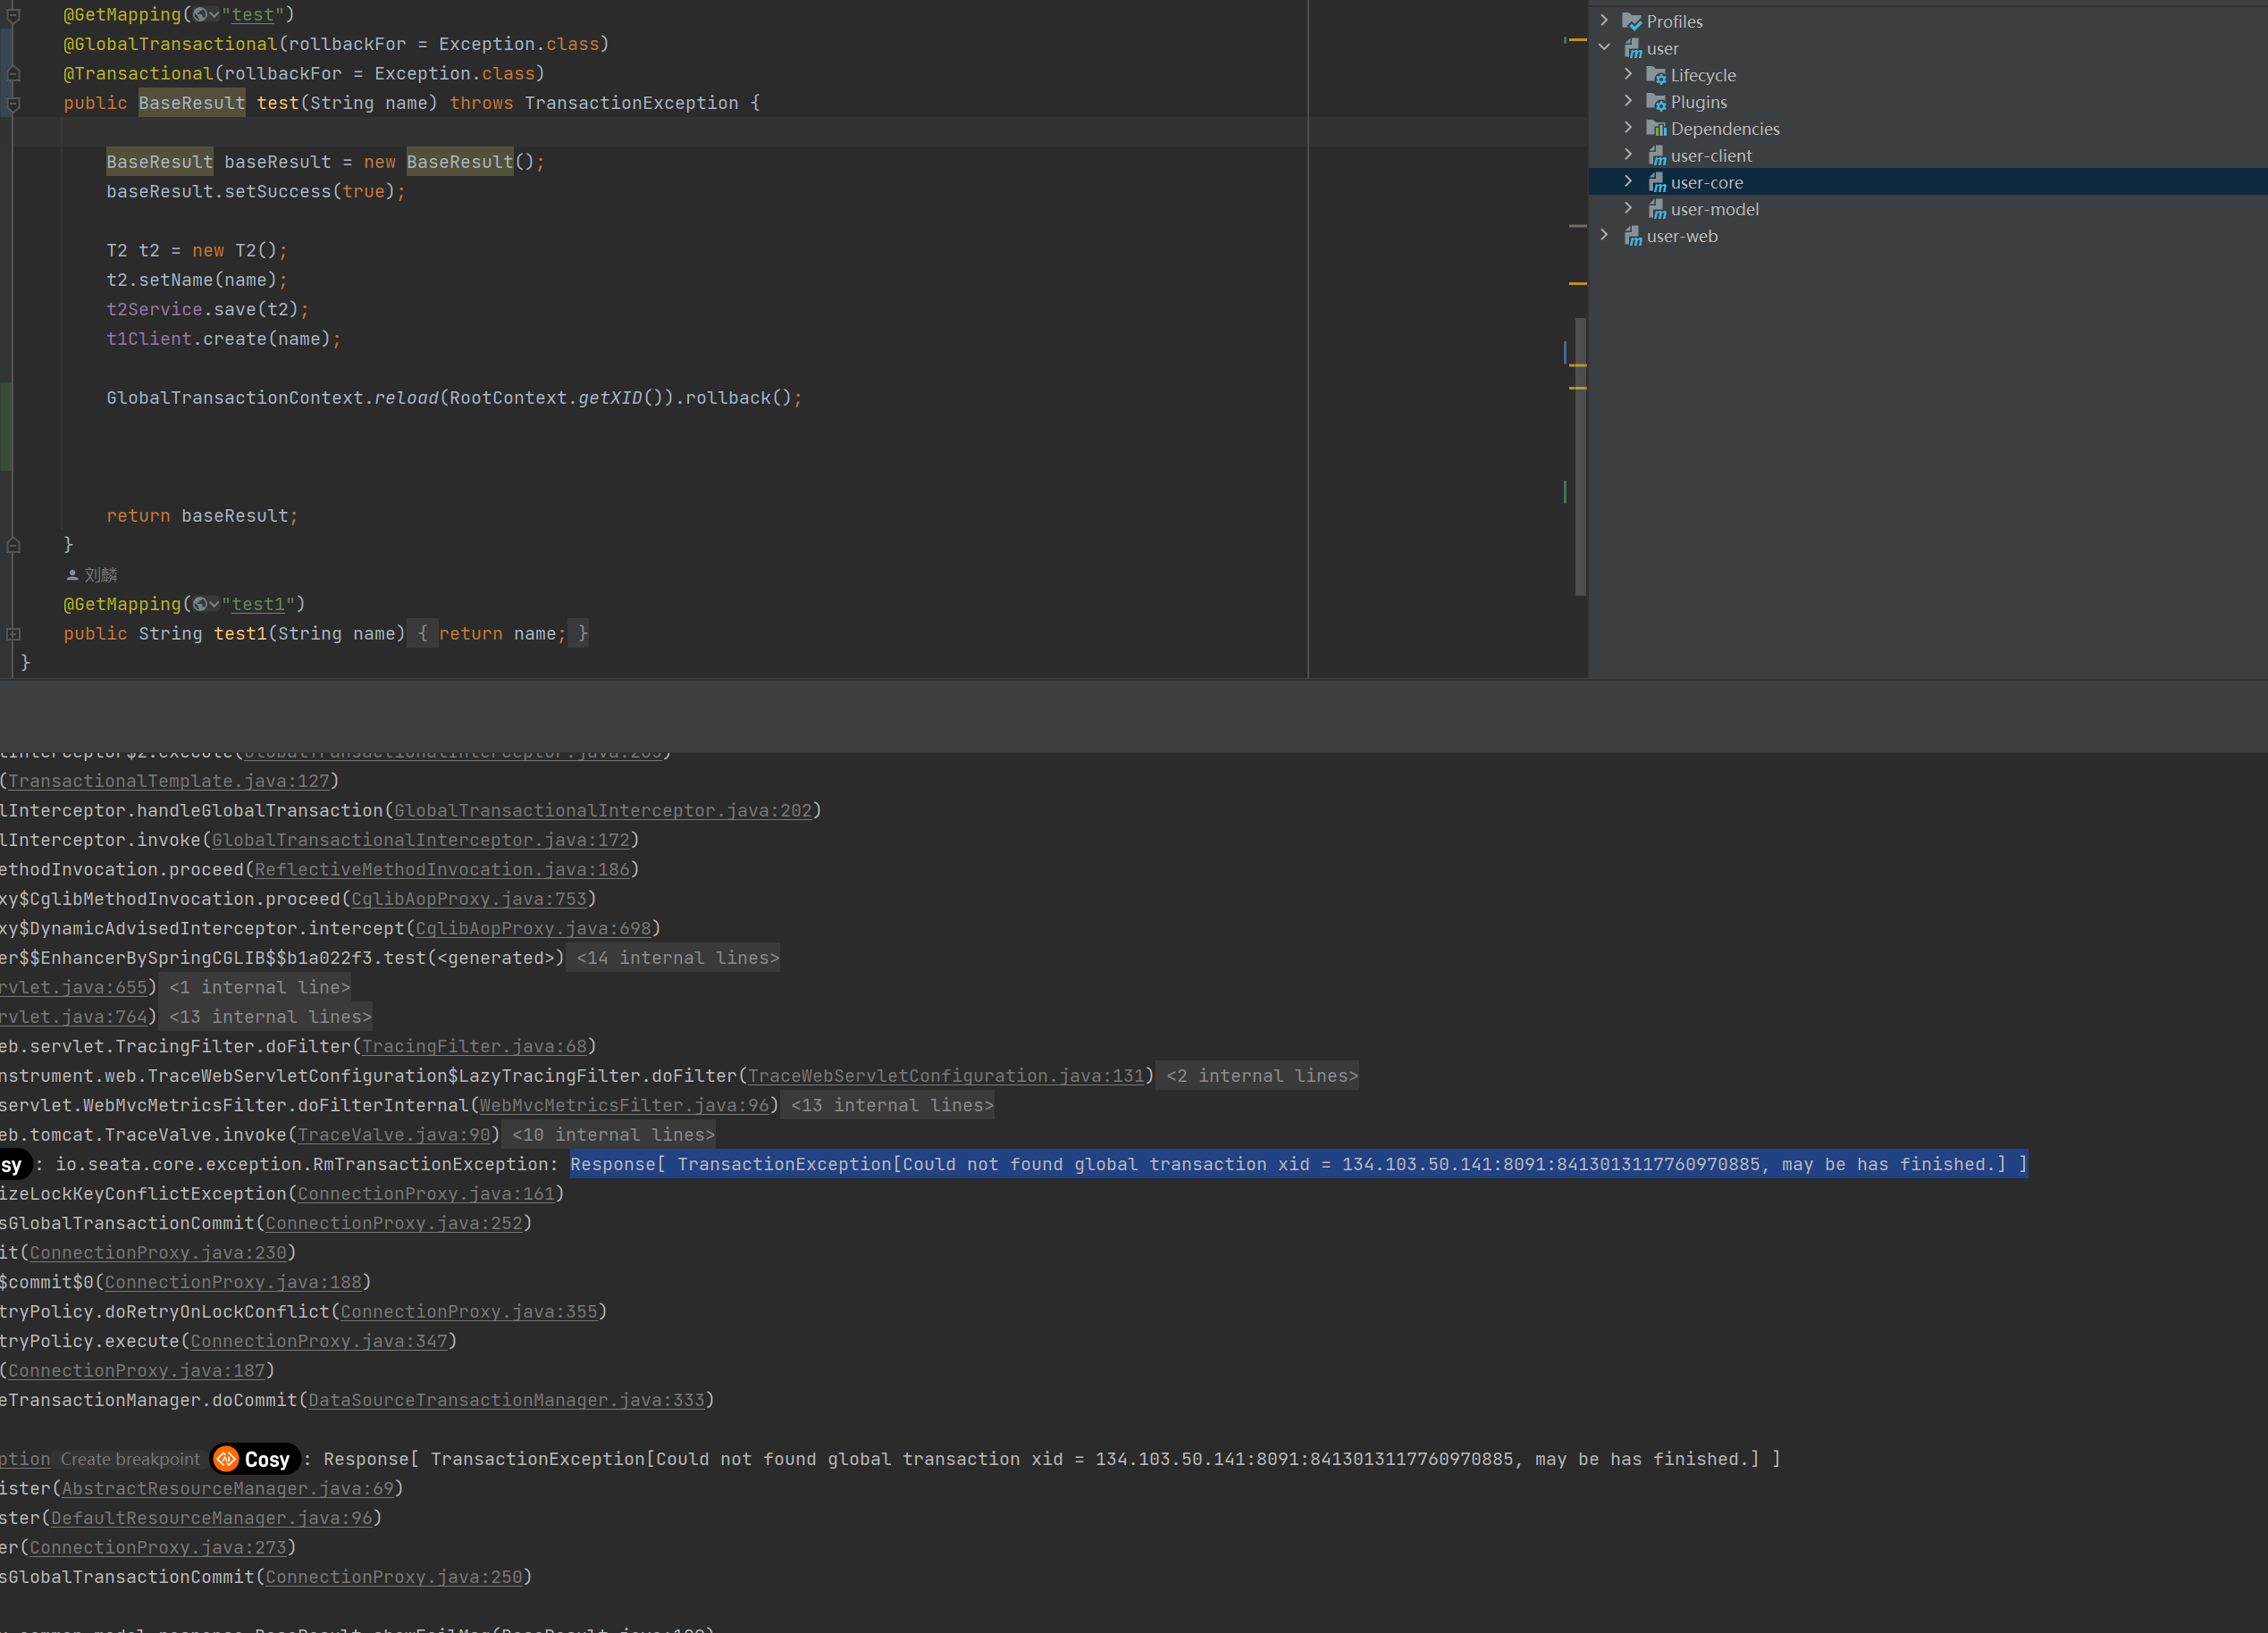Open ReflectiveMethodInvocation.java:186 link
Viewport: 2268px width, 1633px height.
point(442,869)
